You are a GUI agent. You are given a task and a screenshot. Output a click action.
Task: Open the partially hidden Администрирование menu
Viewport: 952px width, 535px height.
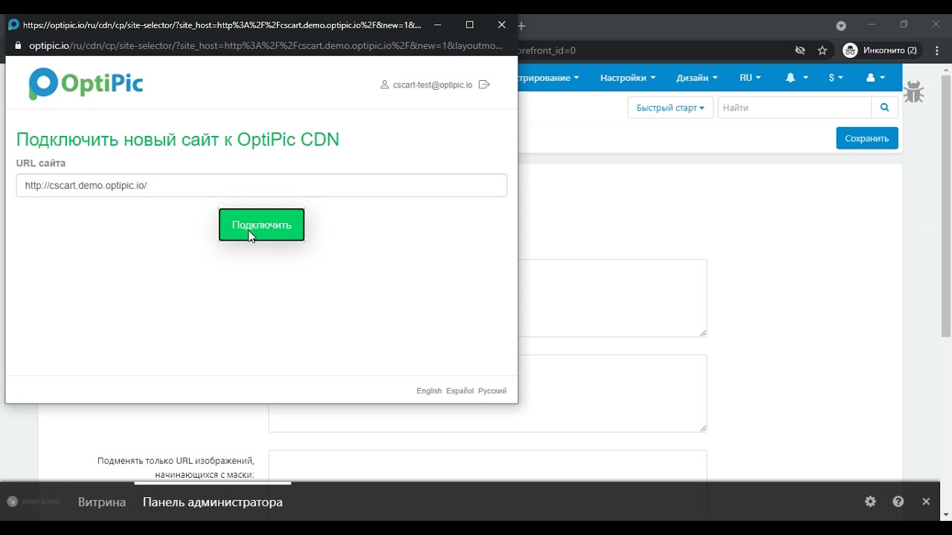[549, 77]
